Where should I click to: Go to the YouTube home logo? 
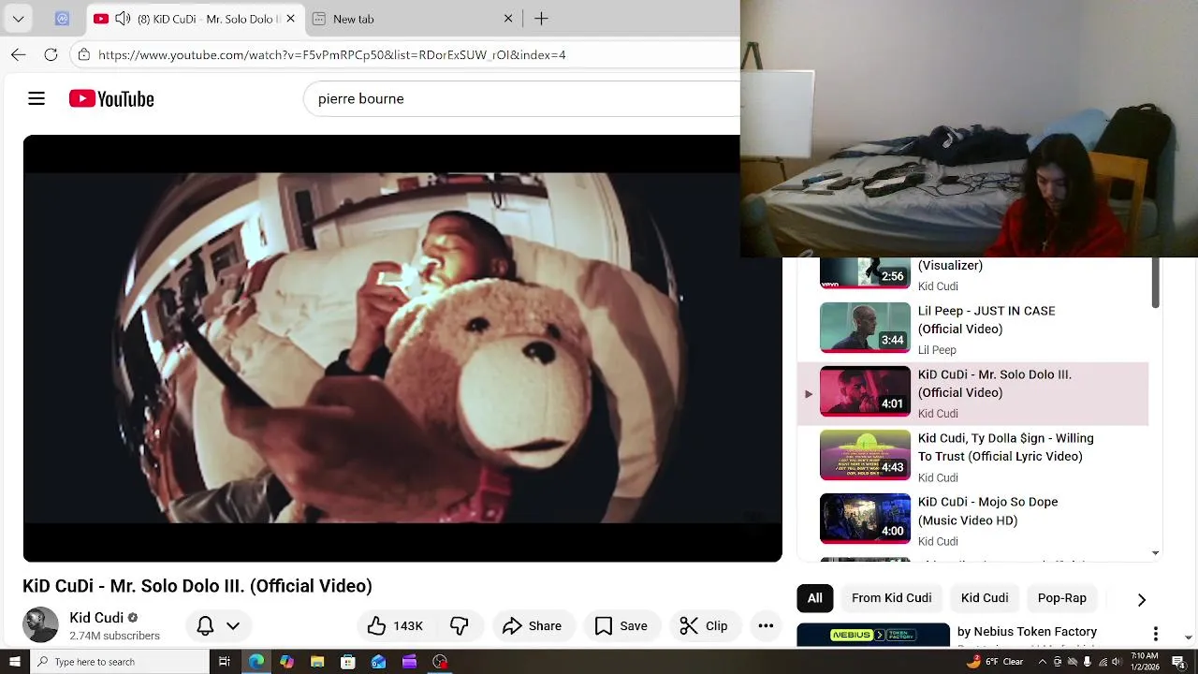click(111, 98)
